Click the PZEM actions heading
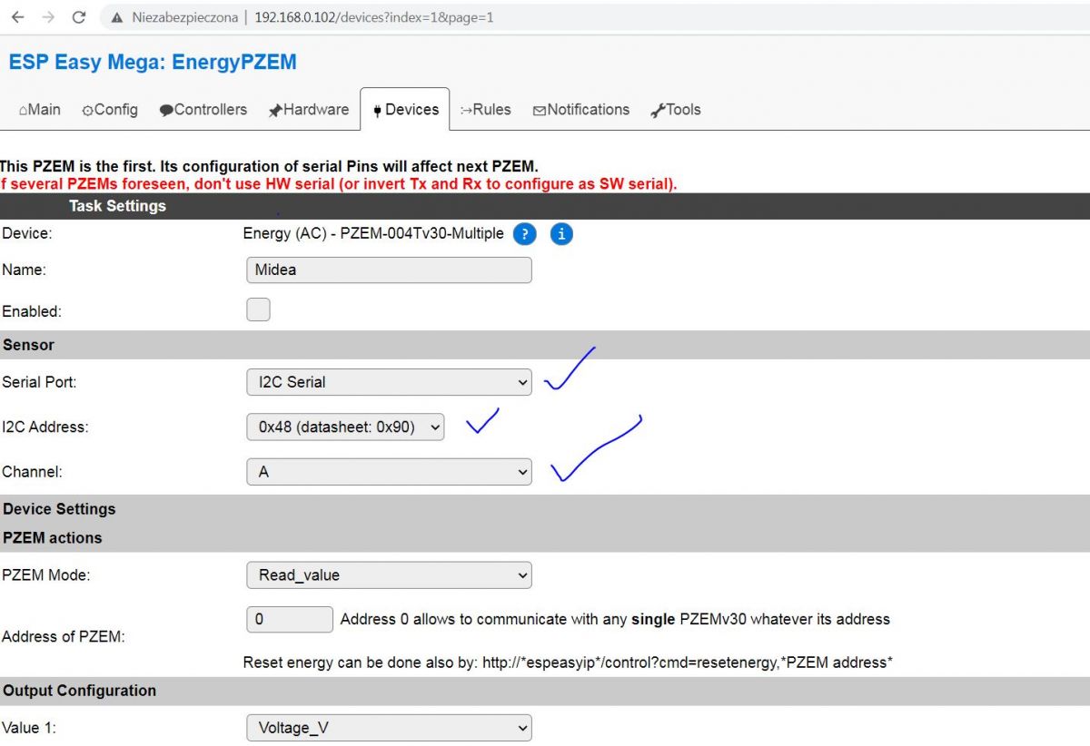This screenshot has height=746, width=1090. pos(53,538)
